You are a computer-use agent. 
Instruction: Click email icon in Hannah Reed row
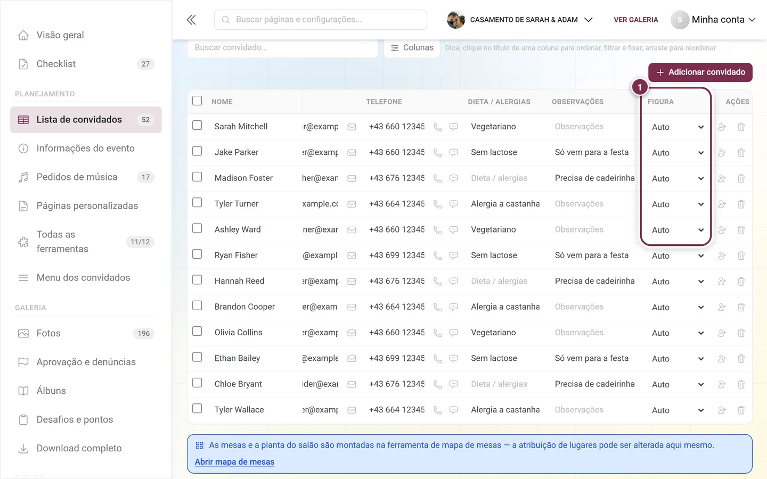352,282
